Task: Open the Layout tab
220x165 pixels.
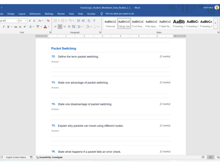Action: pos(22,14)
